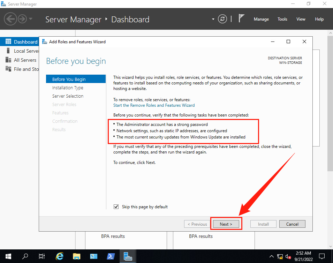Image resolution: width=333 pixels, height=263 pixels.
Task: Toggle Skip this page by default checkbox
Action: click(x=116, y=207)
